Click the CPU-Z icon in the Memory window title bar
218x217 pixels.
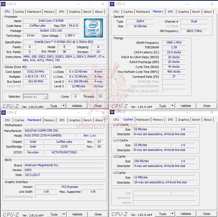[112, 4]
